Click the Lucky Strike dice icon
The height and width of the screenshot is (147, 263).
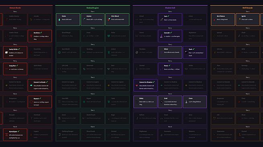6,53
